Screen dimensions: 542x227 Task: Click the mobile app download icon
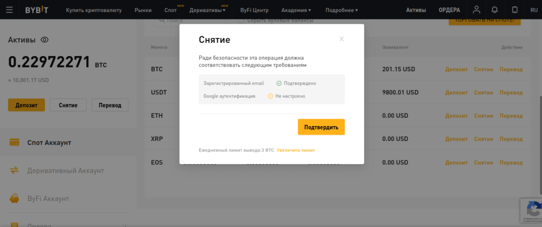point(514,10)
